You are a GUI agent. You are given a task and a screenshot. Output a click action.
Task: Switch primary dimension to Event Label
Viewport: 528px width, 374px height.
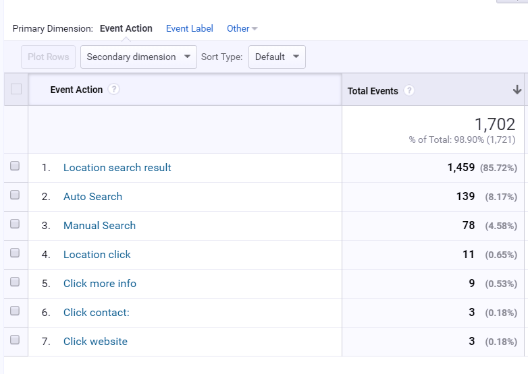click(x=190, y=28)
